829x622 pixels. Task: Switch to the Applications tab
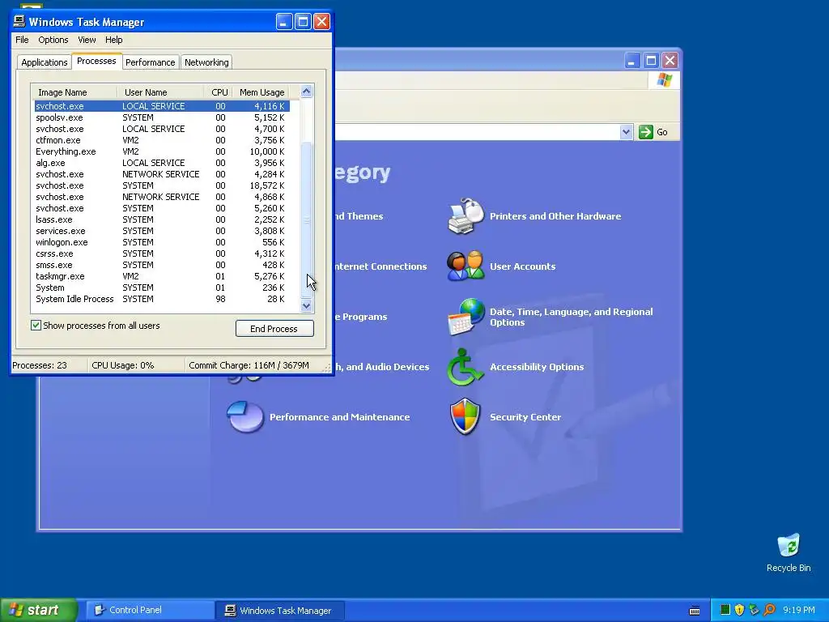(x=45, y=62)
